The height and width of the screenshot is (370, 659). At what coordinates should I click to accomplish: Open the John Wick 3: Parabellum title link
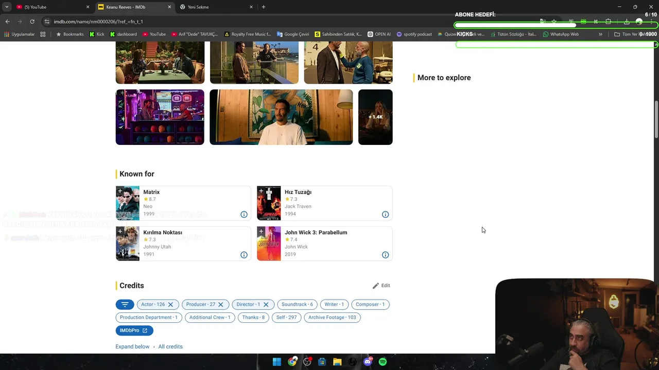coord(316,233)
